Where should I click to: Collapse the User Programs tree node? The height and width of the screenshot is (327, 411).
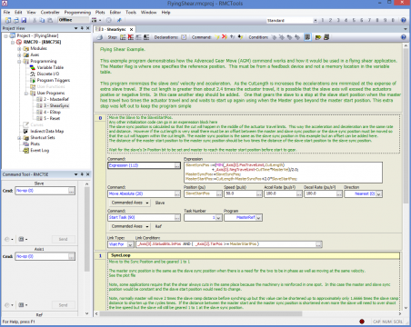pos(26,94)
